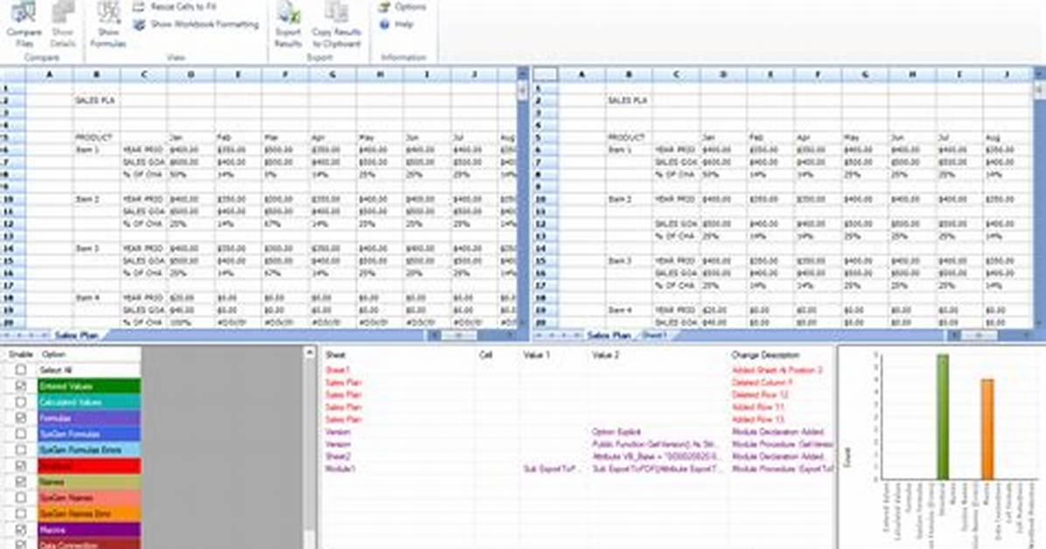
Task: Select the 'Added Row 11' change entry
Action: point(577,407)
